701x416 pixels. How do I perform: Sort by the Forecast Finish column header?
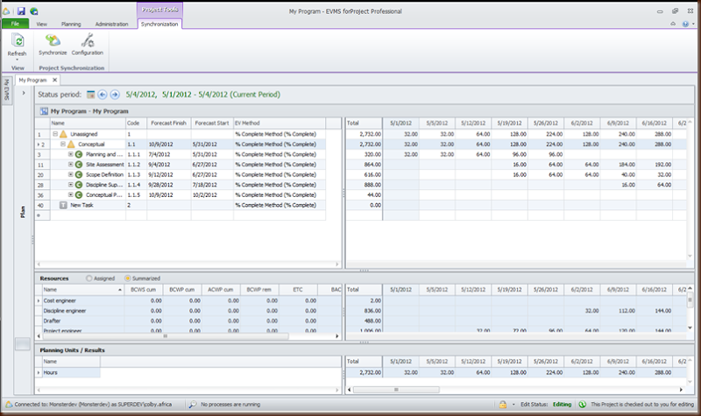tap(168, 123)
